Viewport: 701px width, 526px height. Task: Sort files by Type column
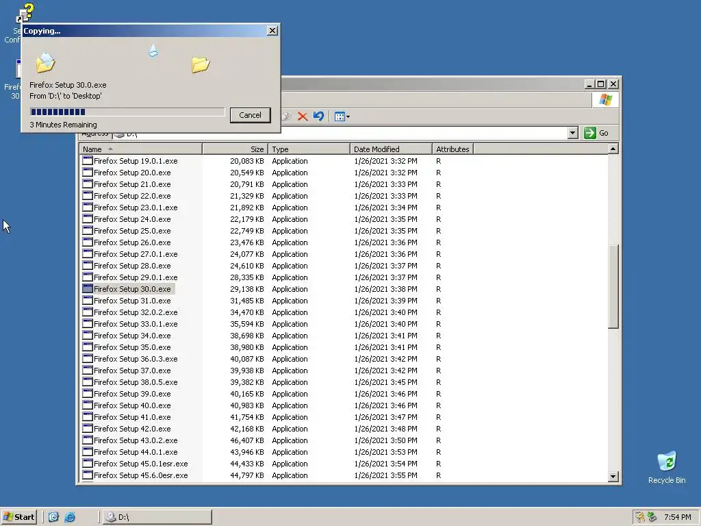pos(309,149)
